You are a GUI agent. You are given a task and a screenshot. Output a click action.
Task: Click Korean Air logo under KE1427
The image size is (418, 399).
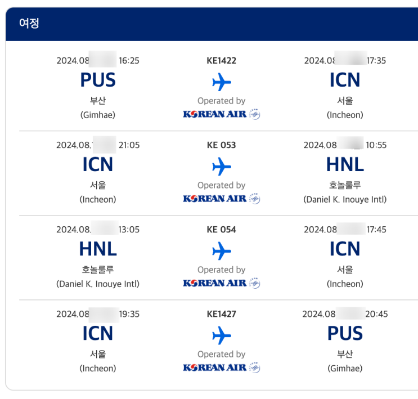tap(222, 367)
